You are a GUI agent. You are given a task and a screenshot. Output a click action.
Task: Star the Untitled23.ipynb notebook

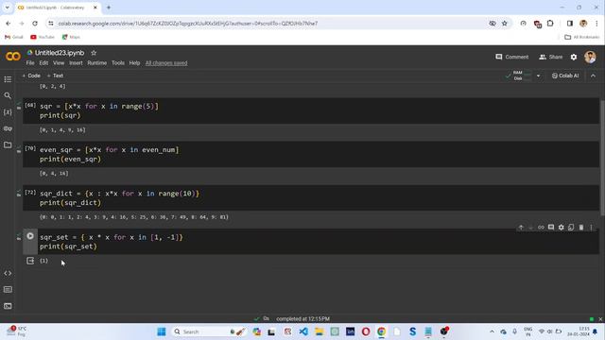[x=94, y=53]
